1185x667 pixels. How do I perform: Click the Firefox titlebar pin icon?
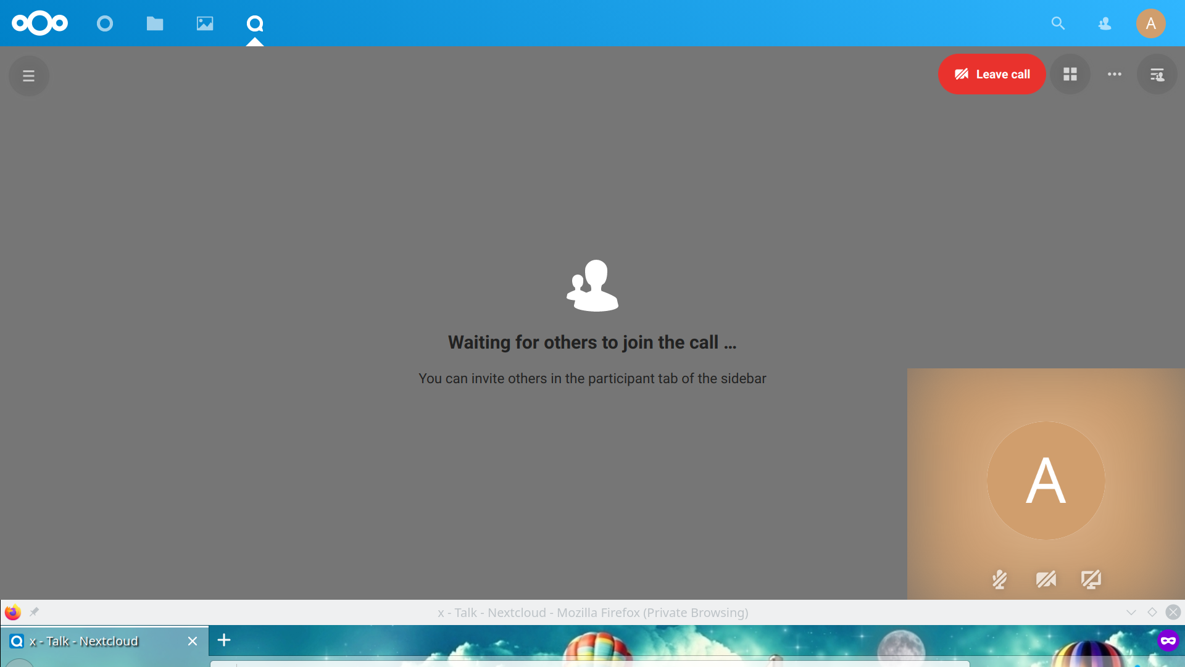click(x=35, y=612)
